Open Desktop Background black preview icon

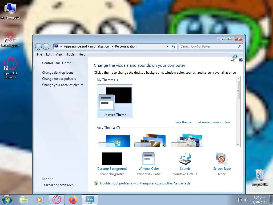[x=112, y=159]
